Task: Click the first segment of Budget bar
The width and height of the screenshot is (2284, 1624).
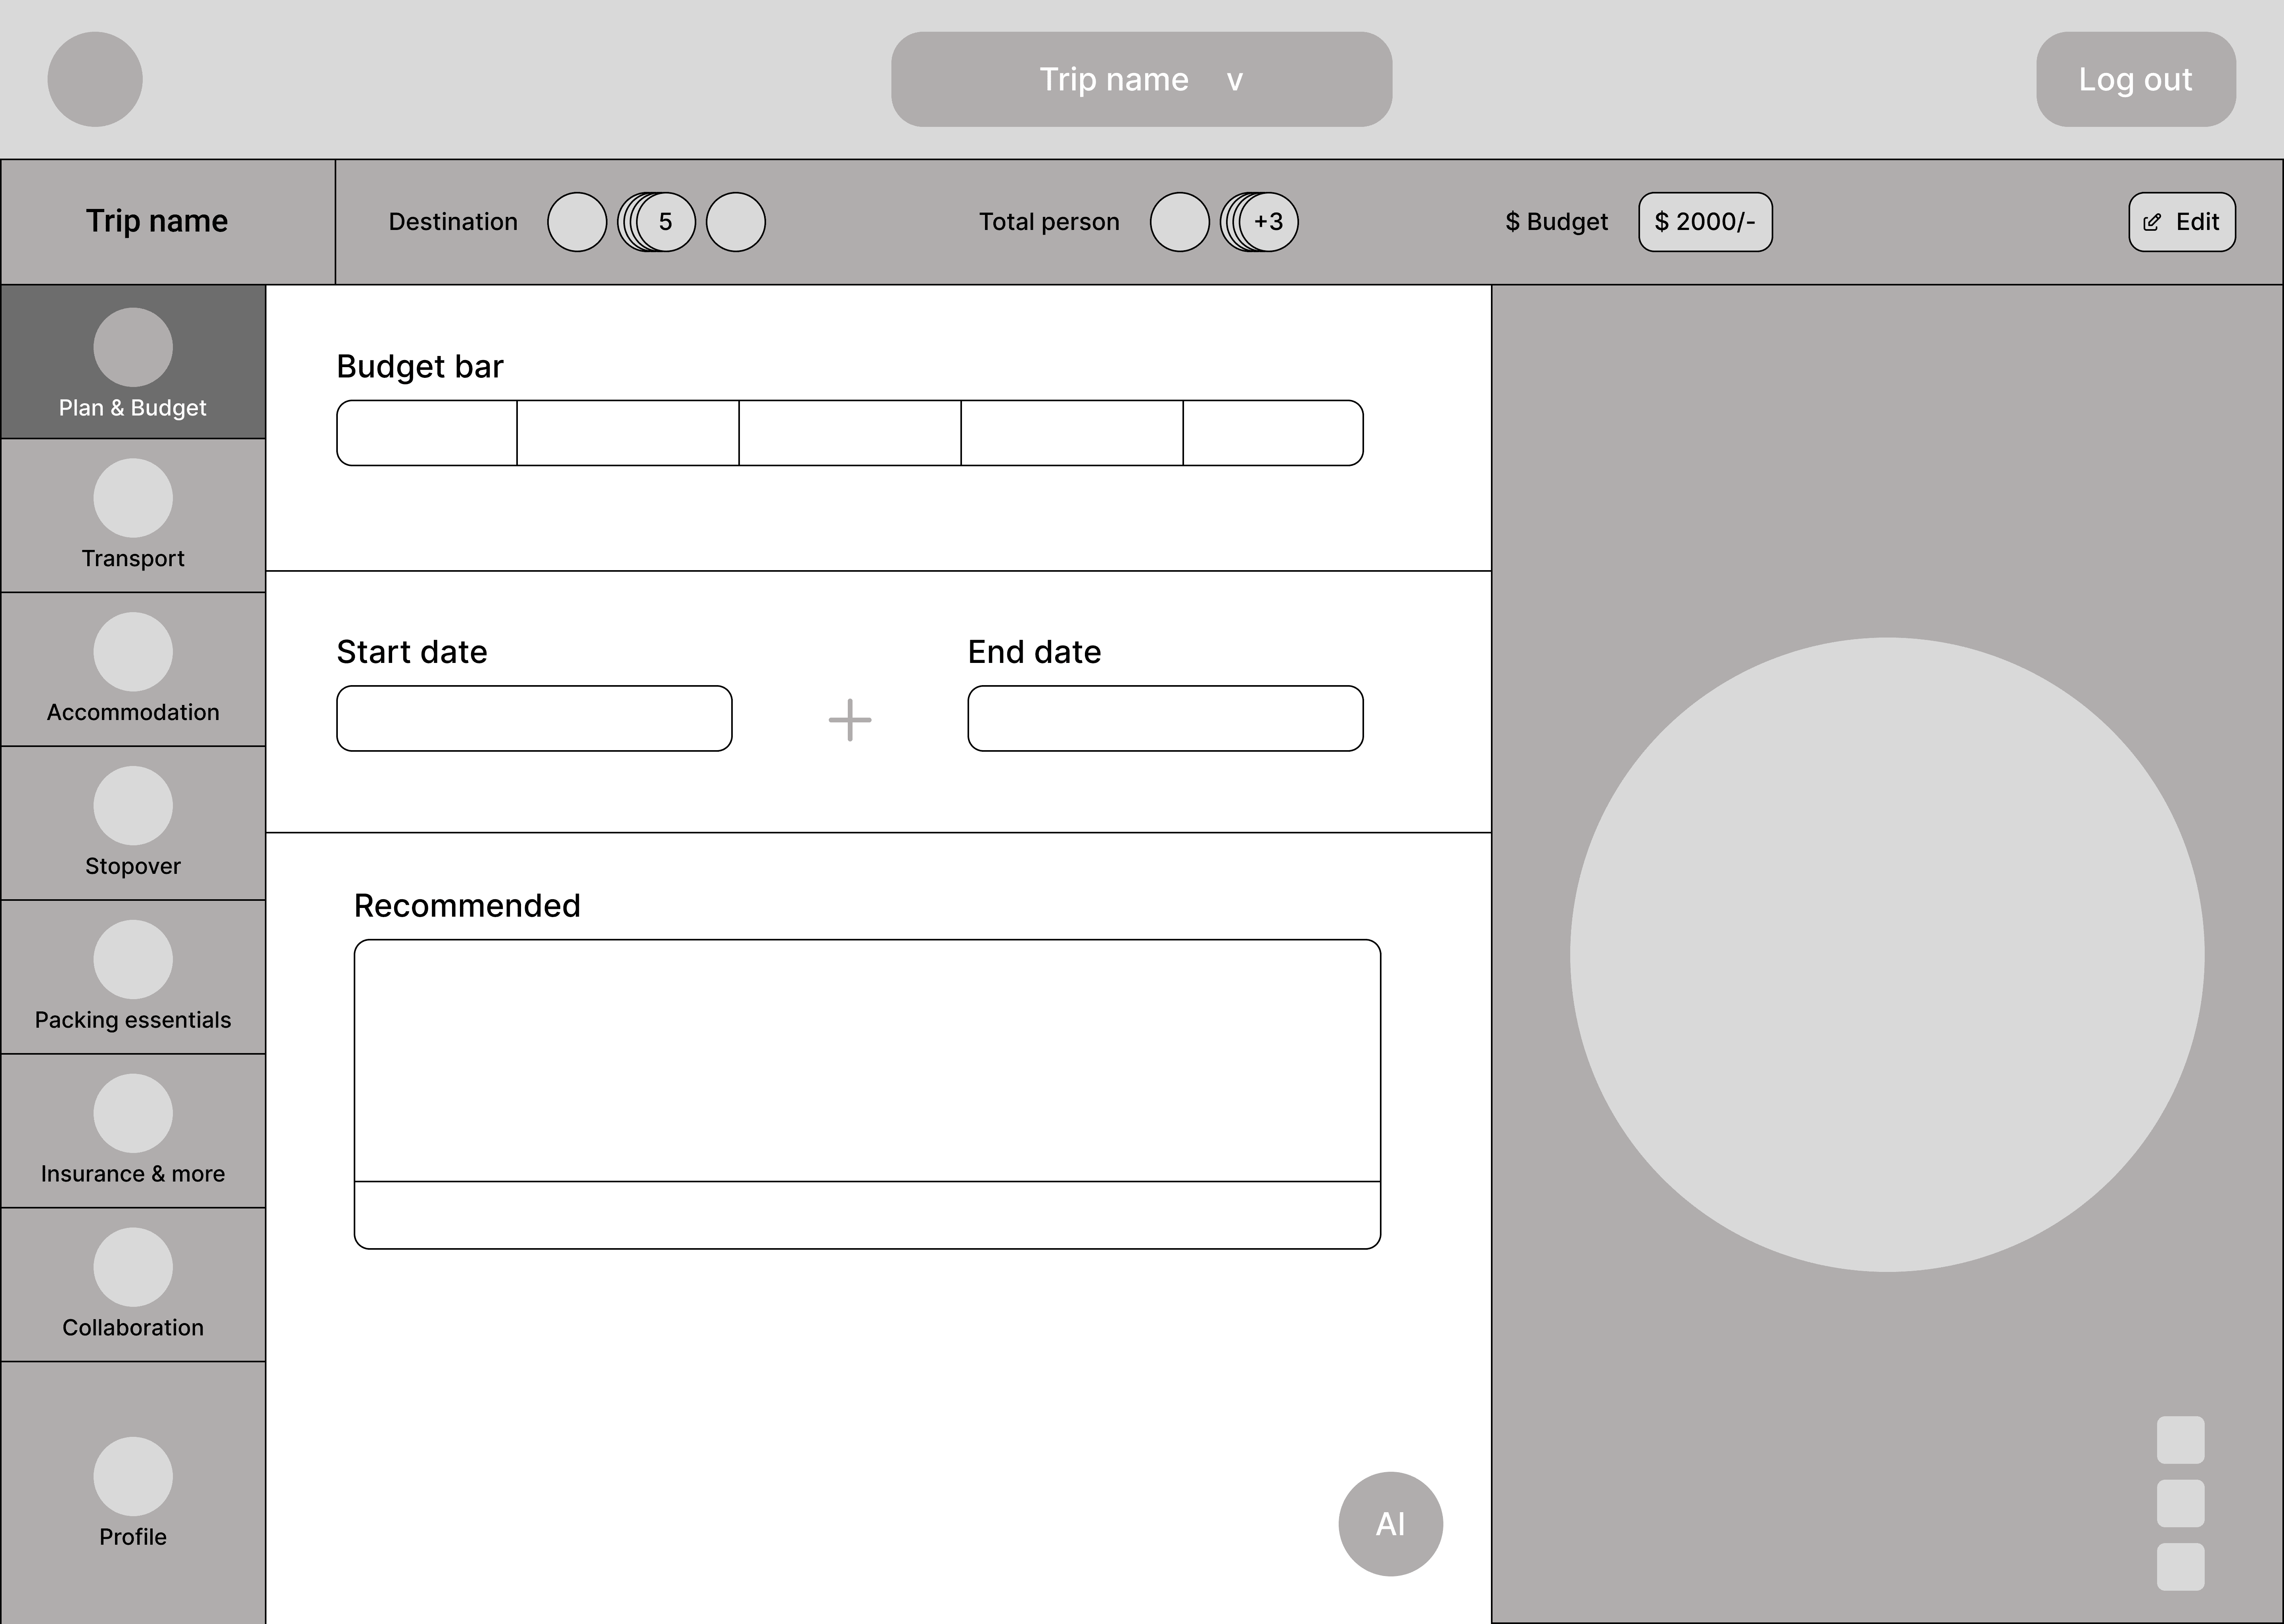Action: coord(427,433)
